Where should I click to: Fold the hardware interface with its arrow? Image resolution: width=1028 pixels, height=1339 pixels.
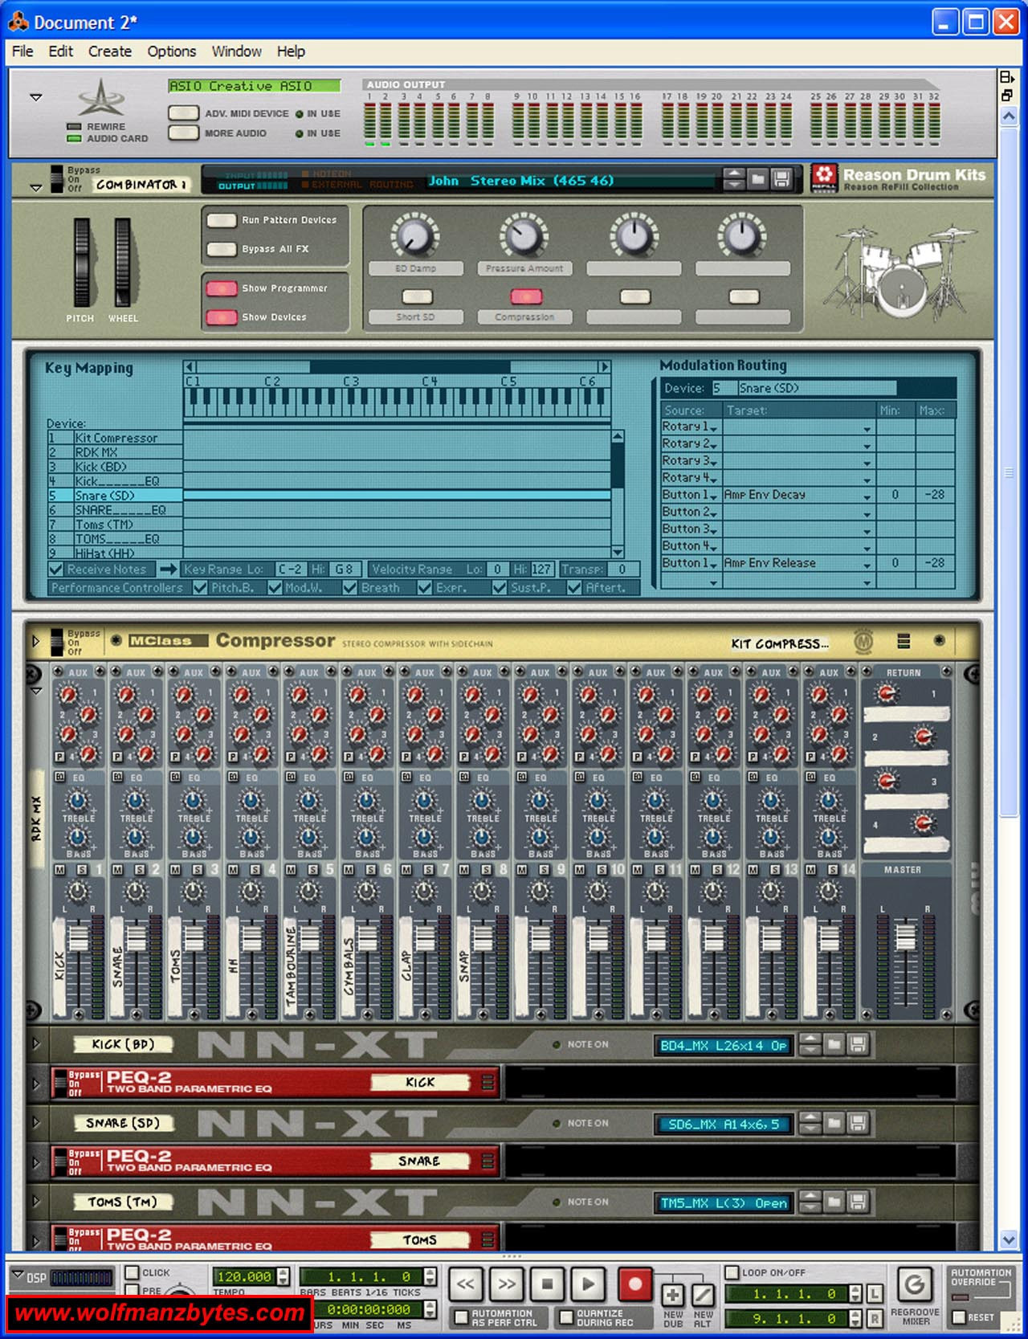(x=35, y=97)
